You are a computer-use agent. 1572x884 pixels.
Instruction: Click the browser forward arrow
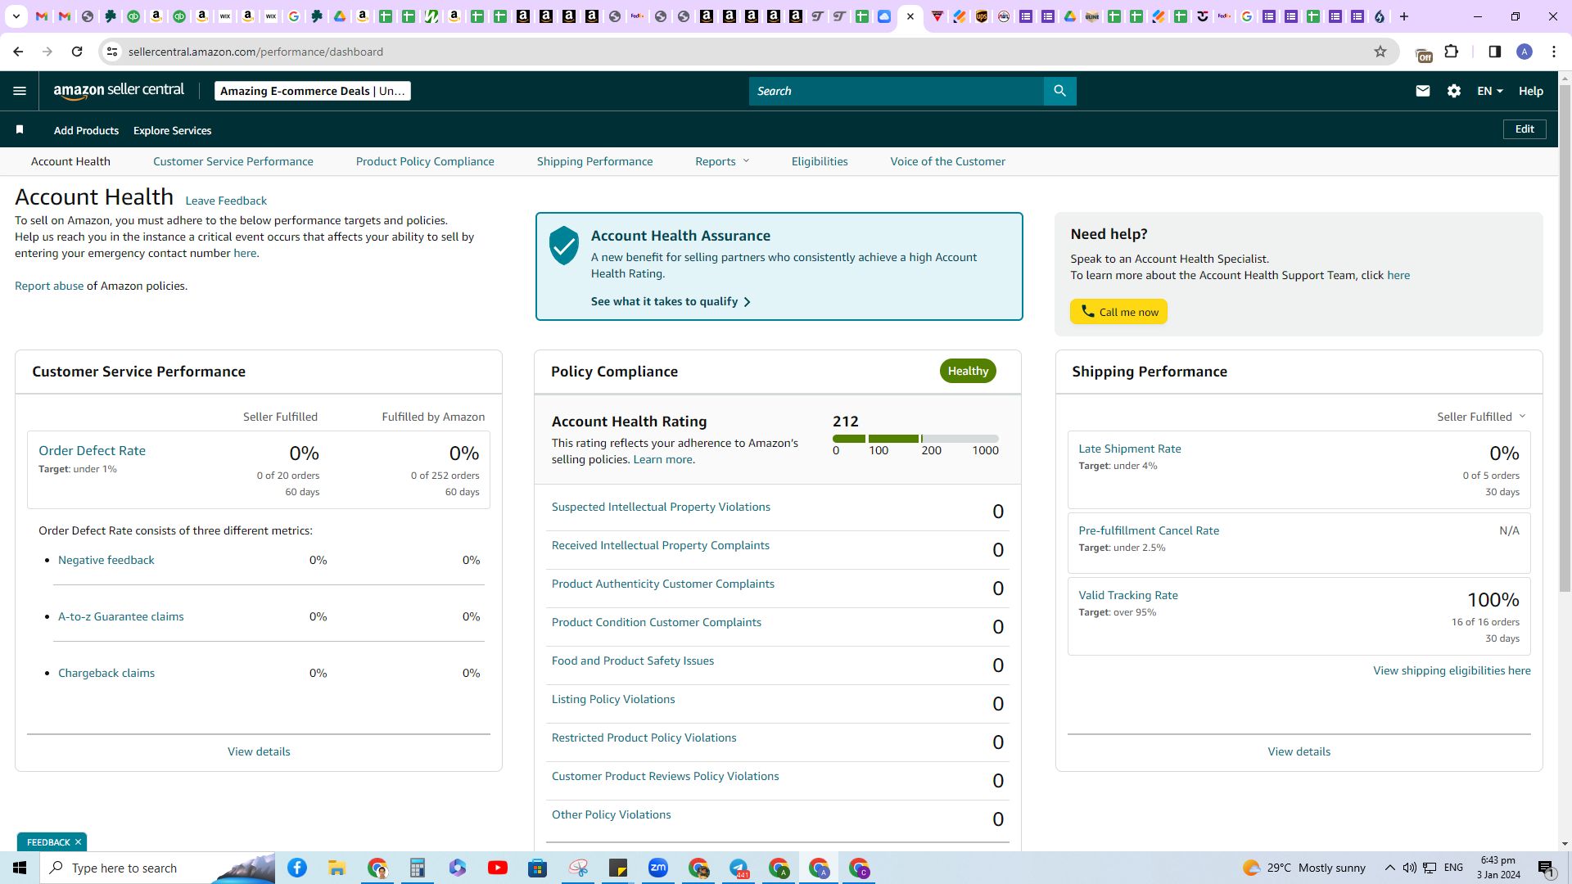point(47,52)
